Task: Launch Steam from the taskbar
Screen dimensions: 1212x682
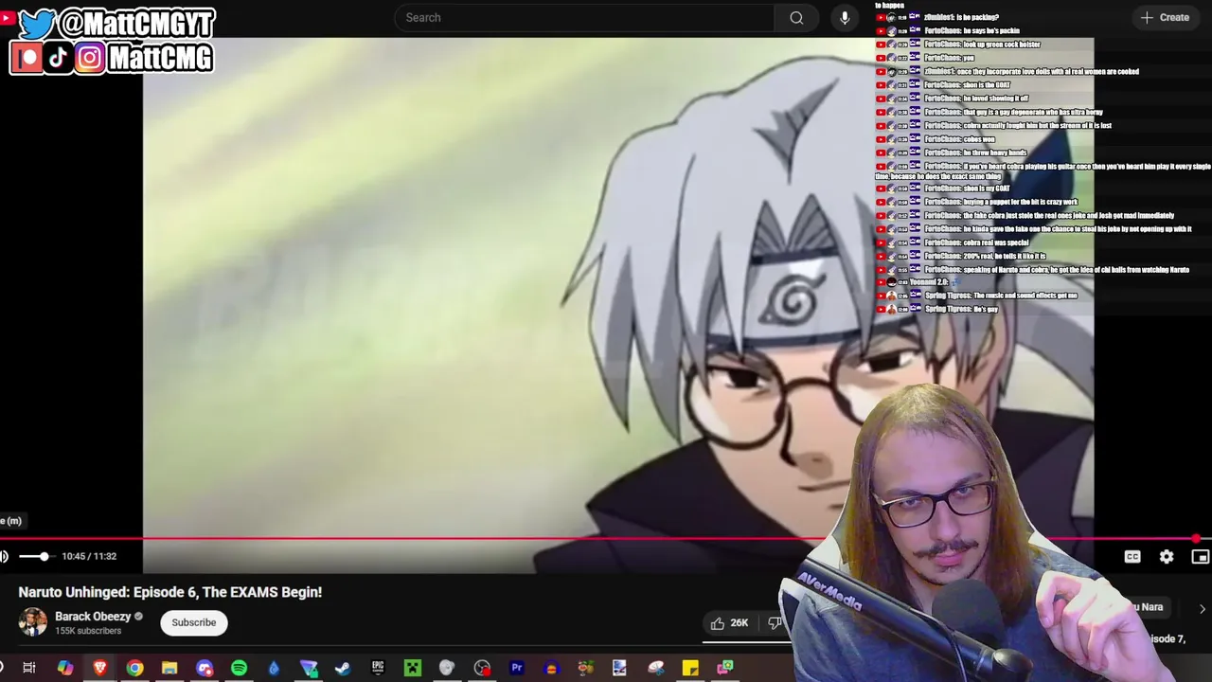Action: pos(343,668)
